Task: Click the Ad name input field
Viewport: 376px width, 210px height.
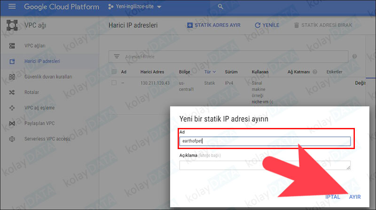Action: click(265, 141)
